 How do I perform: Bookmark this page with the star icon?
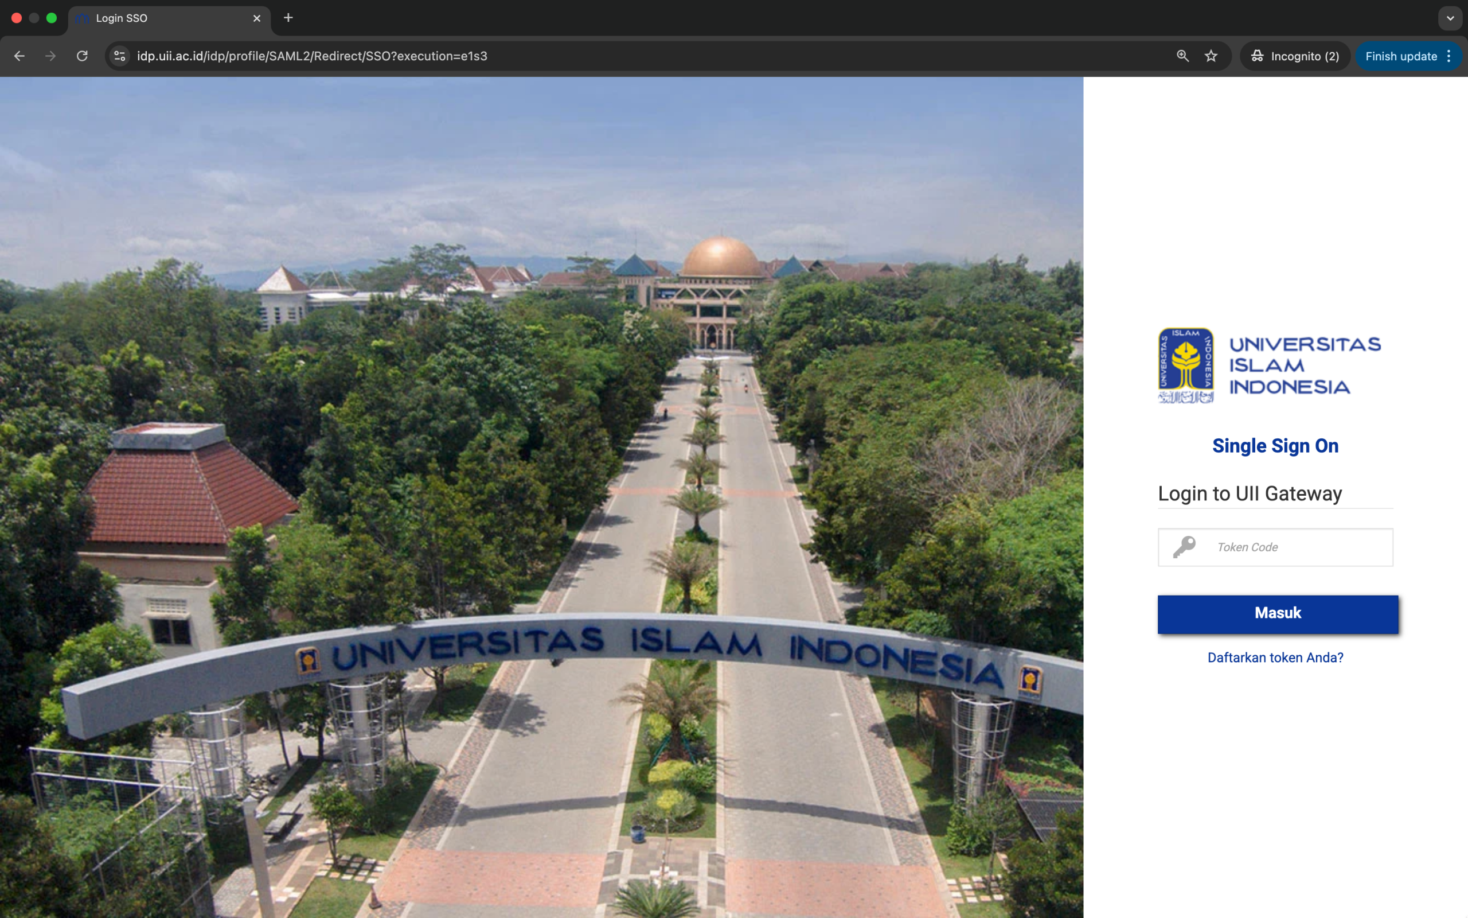1211,56
